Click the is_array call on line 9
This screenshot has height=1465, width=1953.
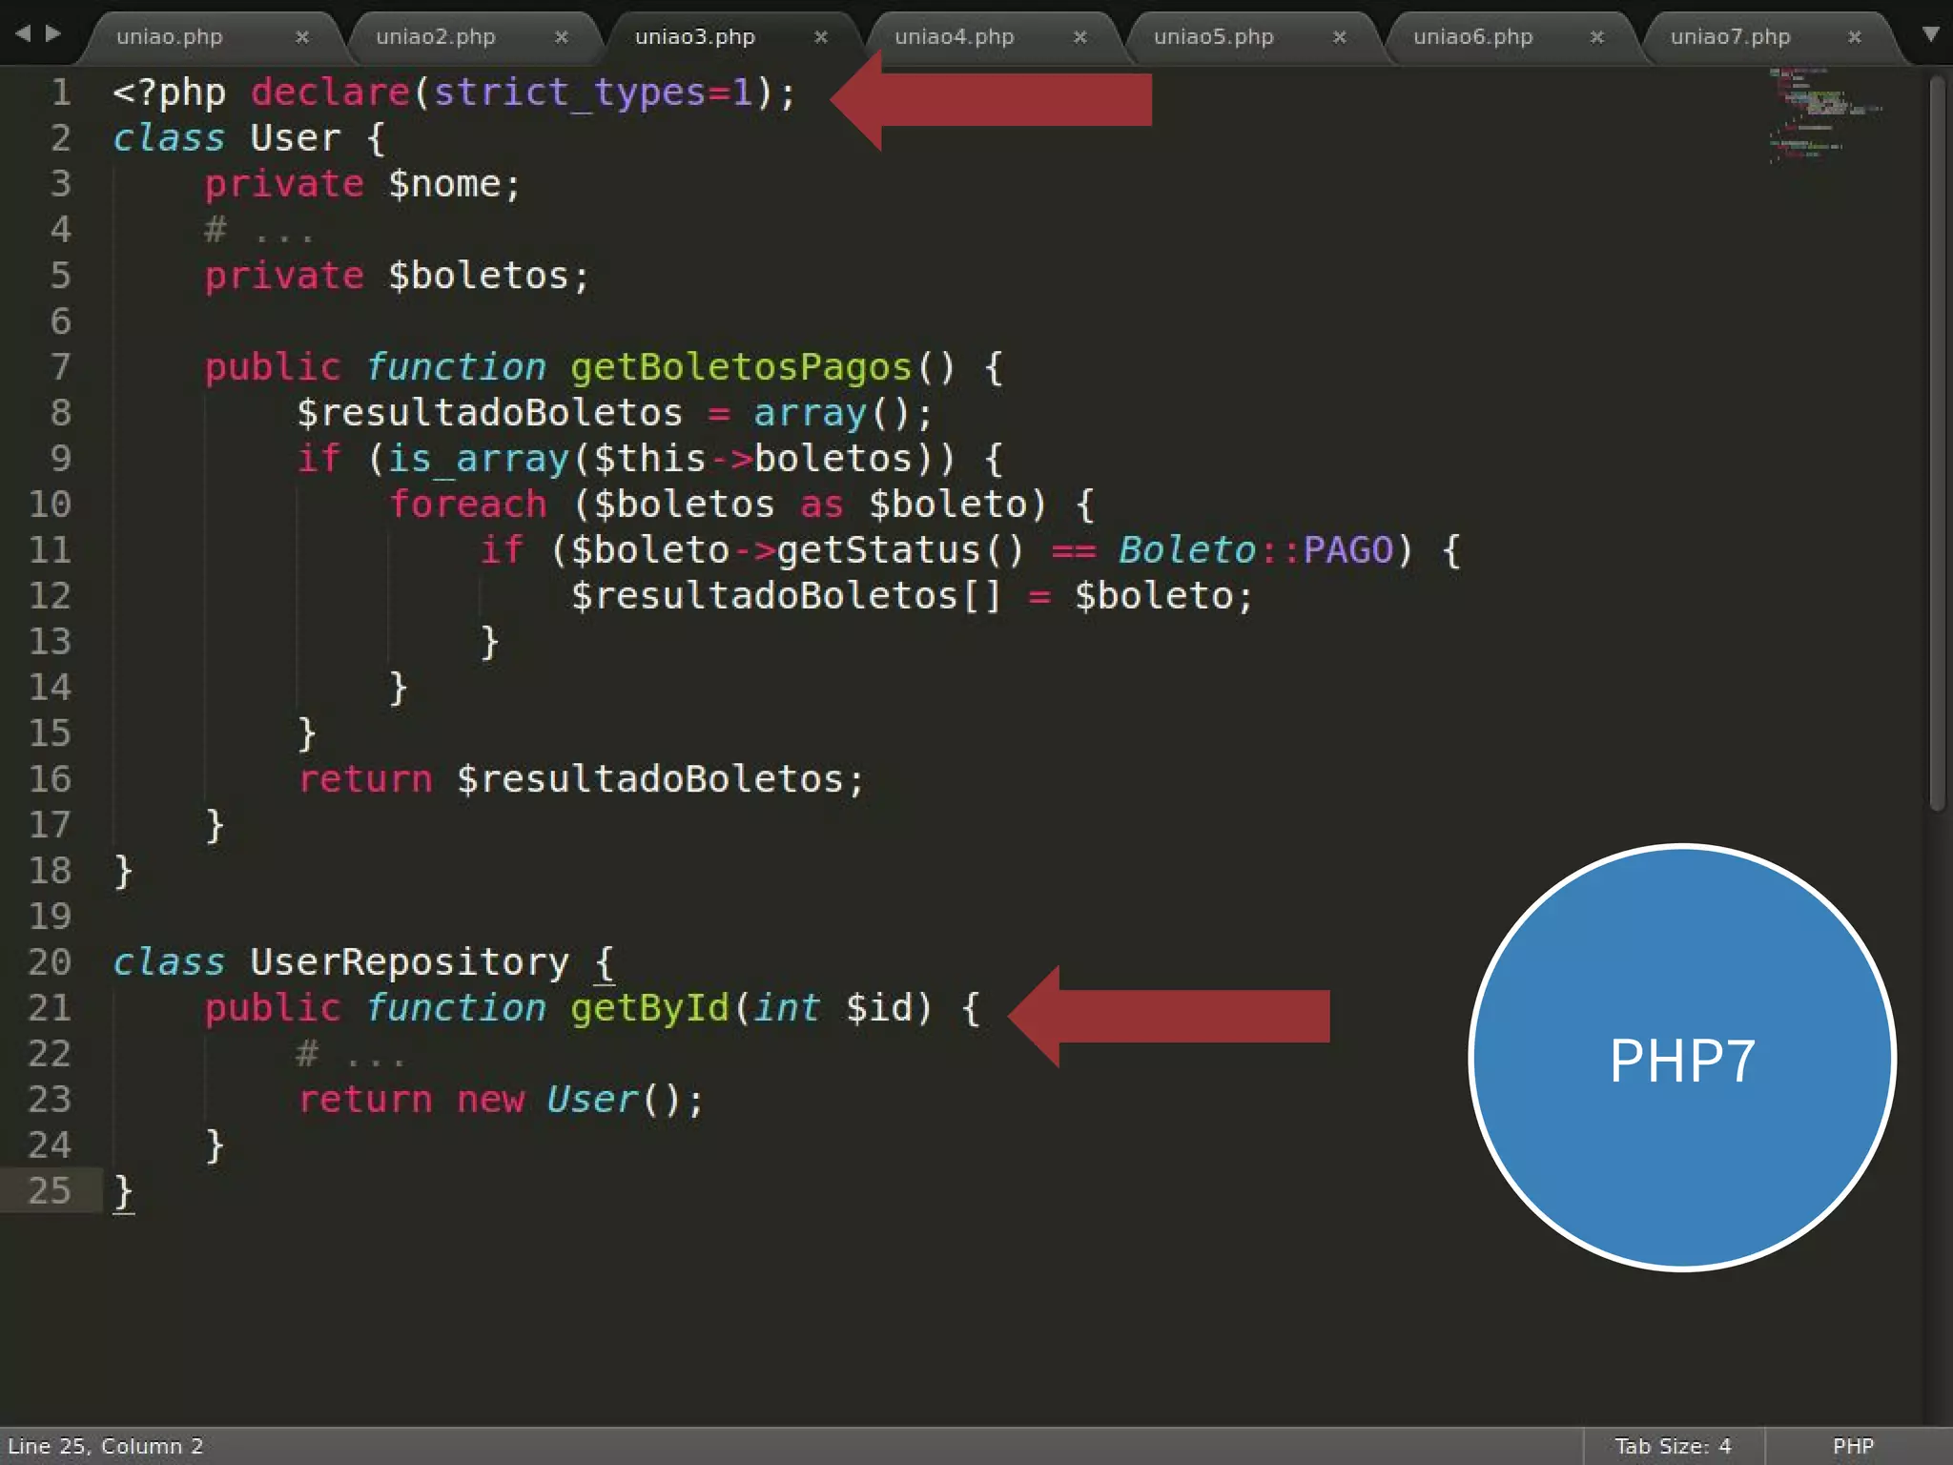(478, 459)
